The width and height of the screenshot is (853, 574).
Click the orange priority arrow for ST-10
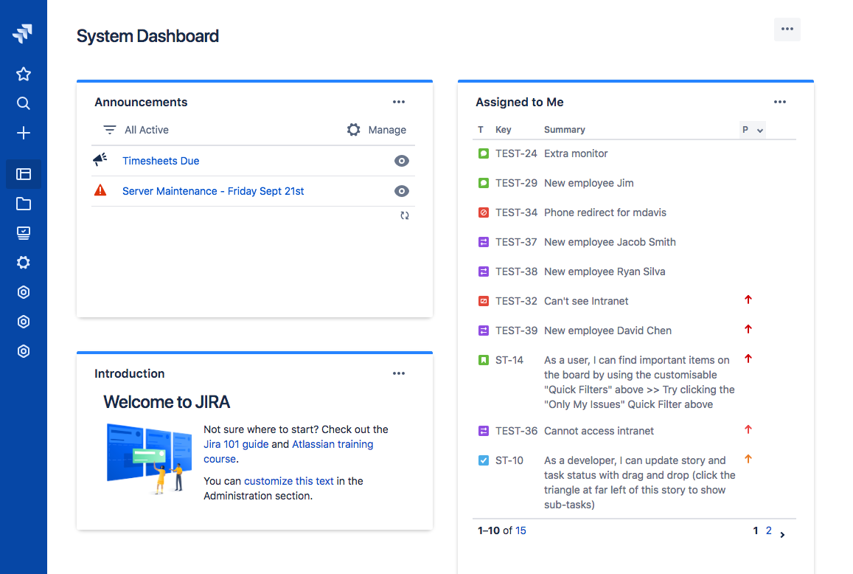tap(748, 459)
